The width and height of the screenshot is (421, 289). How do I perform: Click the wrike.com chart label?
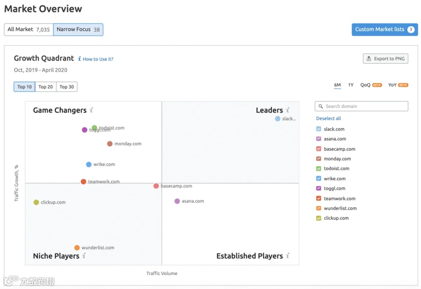tap(104, 165)
